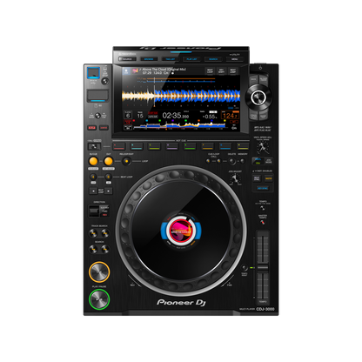This screenshot has width=362, height=362.
Task: Trigger hot cue A (red)
Action: coord(119,146)
